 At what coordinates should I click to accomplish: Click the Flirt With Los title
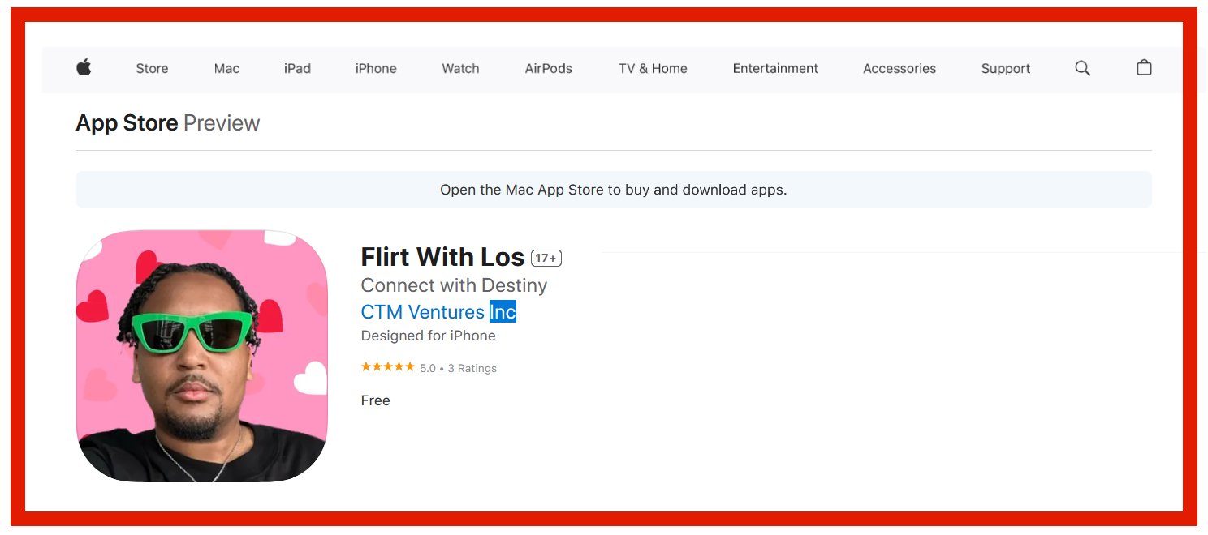[x=442, y=257]
